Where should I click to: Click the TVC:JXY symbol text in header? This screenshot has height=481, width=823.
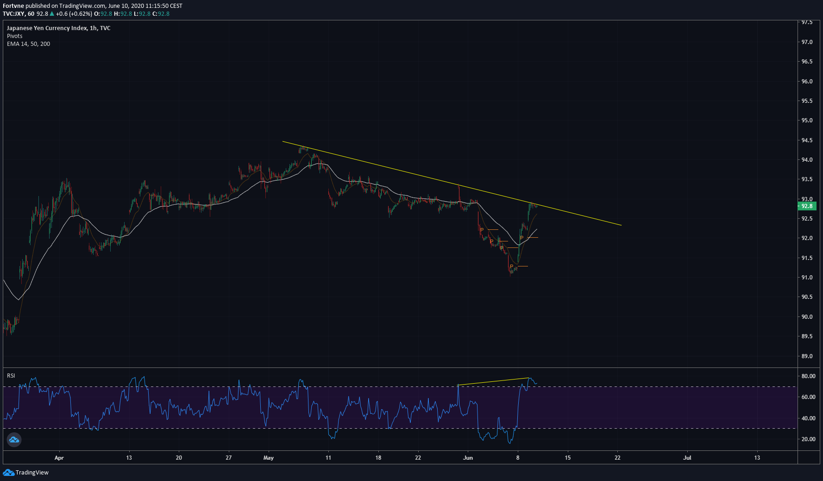(x=13, y=14)
